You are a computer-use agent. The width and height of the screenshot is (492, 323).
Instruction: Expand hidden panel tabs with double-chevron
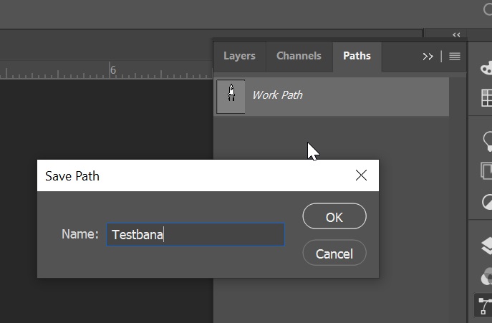click(428, 57)
